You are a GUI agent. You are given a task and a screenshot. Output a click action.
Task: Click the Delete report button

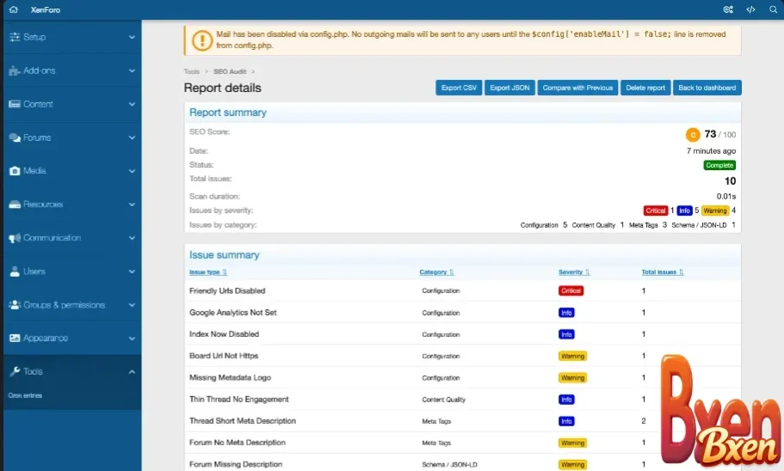tap(645, 88)
